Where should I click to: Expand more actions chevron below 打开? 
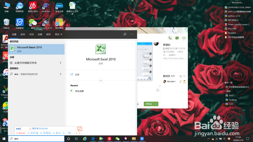click(x=101, y=80)
